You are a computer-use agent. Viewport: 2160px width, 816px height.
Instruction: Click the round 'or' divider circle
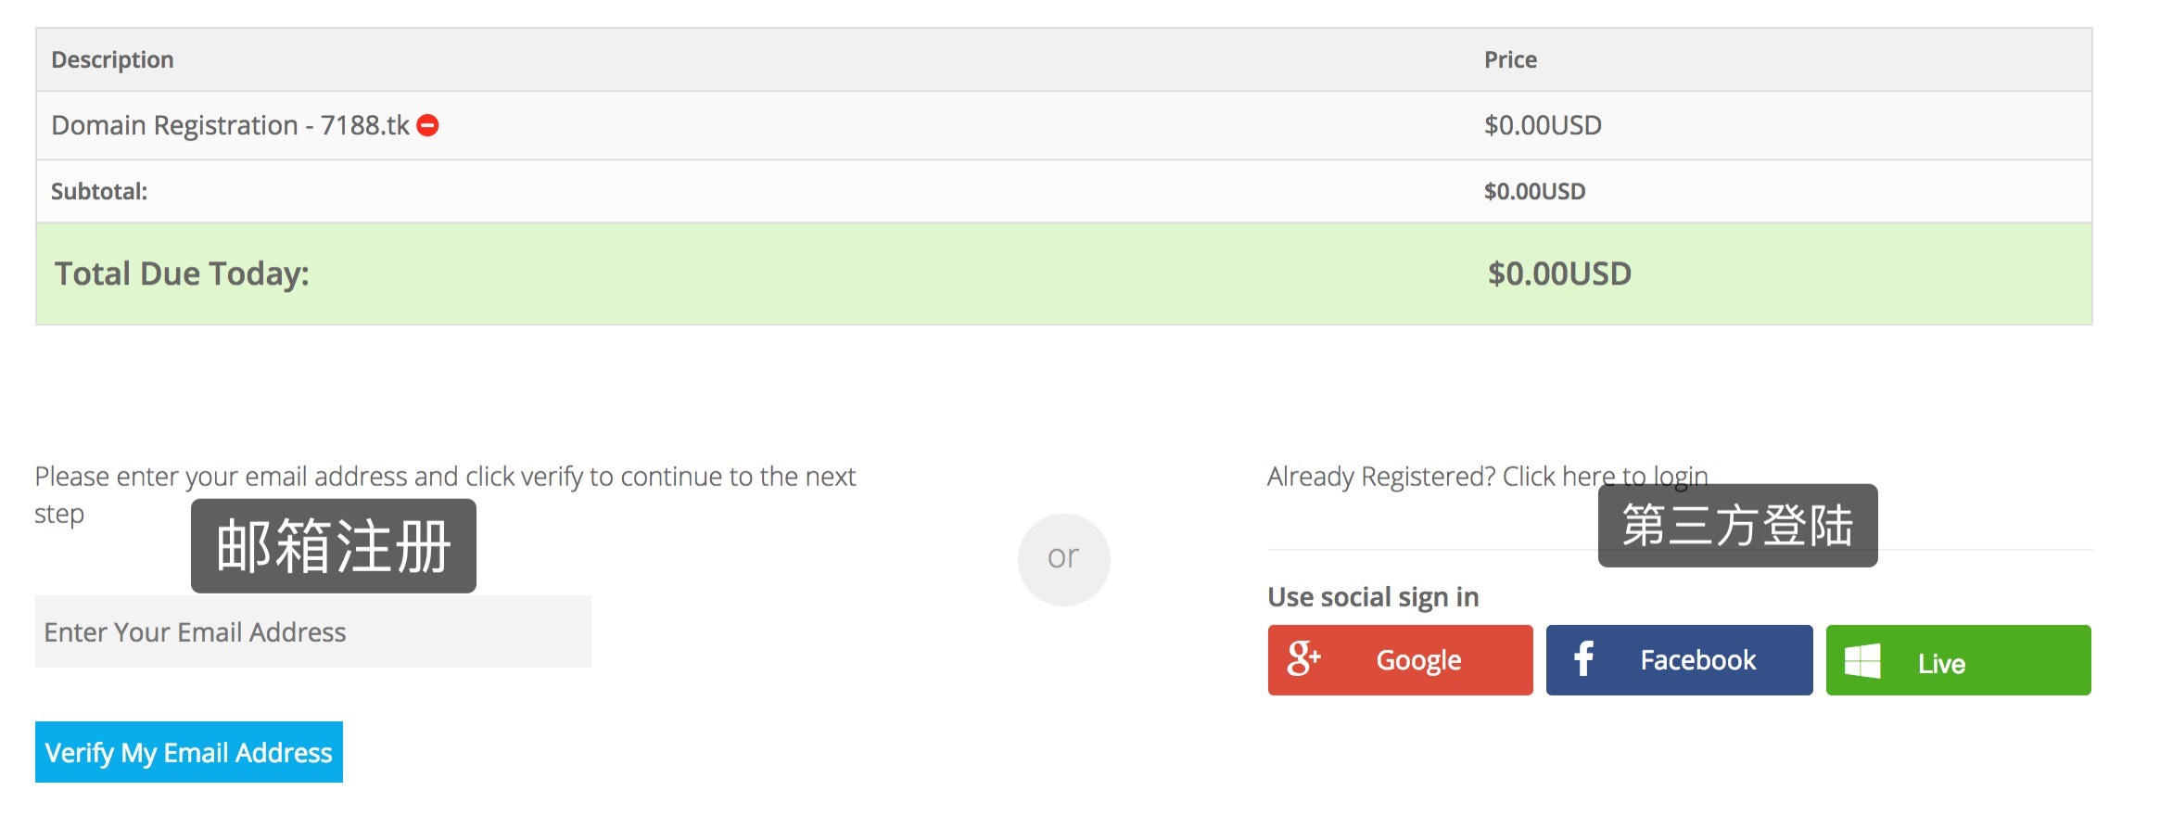pos(1063,559)
